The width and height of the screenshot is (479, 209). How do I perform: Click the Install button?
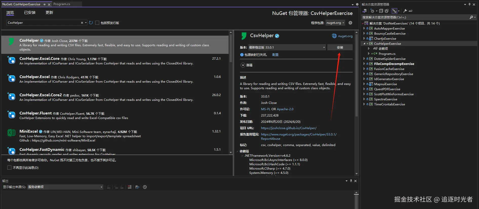coord(340,48)
